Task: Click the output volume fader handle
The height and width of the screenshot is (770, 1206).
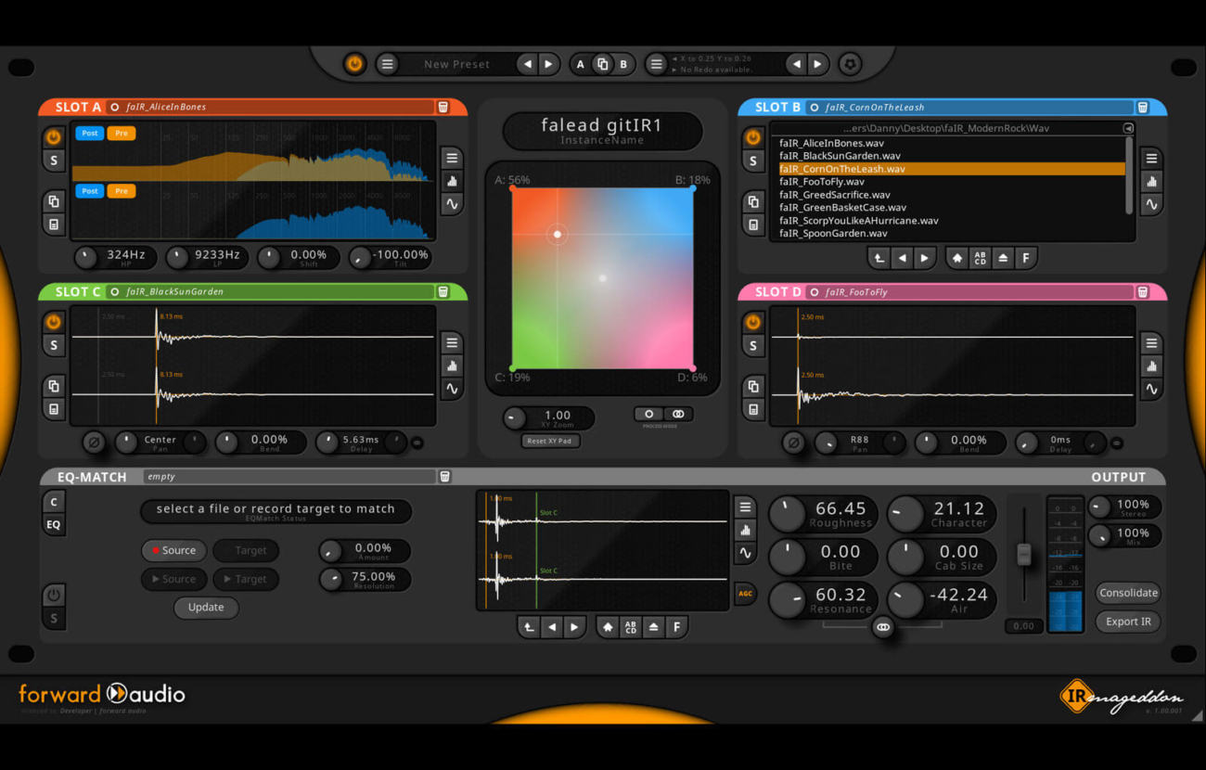Action: [x=1023, y=554]
